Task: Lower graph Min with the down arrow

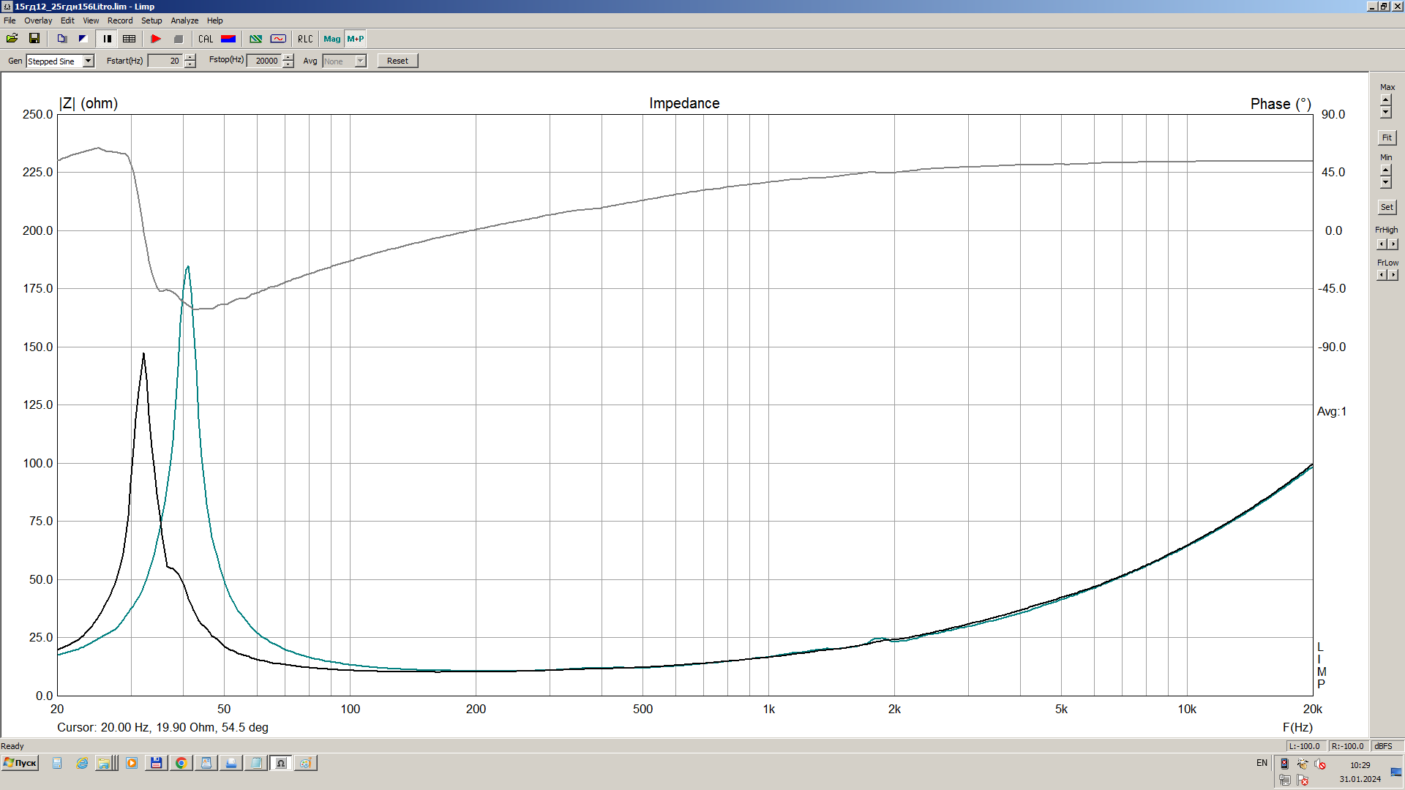Action: (1385, 182)
